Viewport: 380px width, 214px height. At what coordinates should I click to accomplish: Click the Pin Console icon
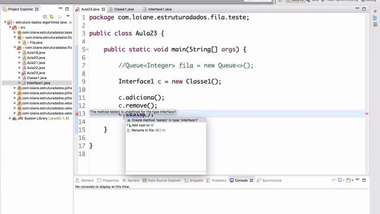(334, 180)
